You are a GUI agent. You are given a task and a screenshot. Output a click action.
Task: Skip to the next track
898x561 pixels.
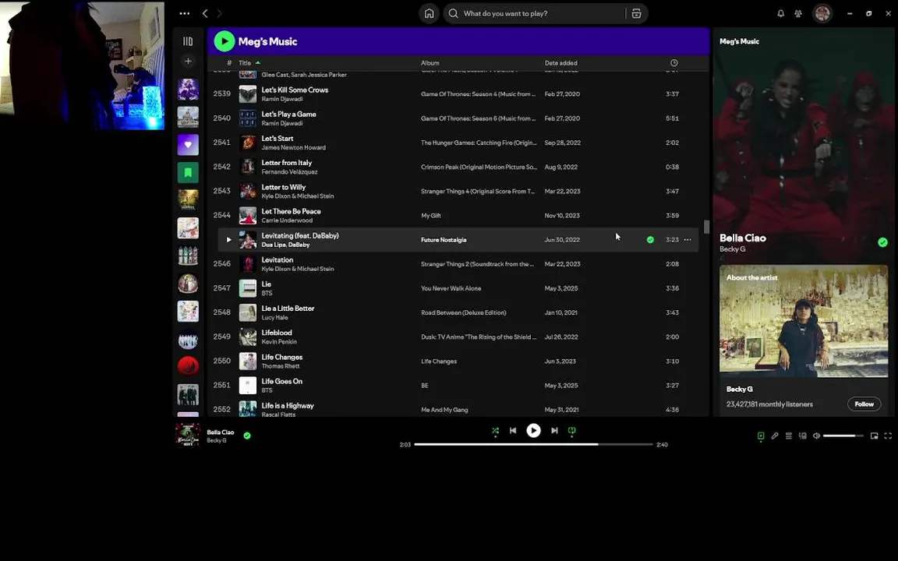(554, 430)
